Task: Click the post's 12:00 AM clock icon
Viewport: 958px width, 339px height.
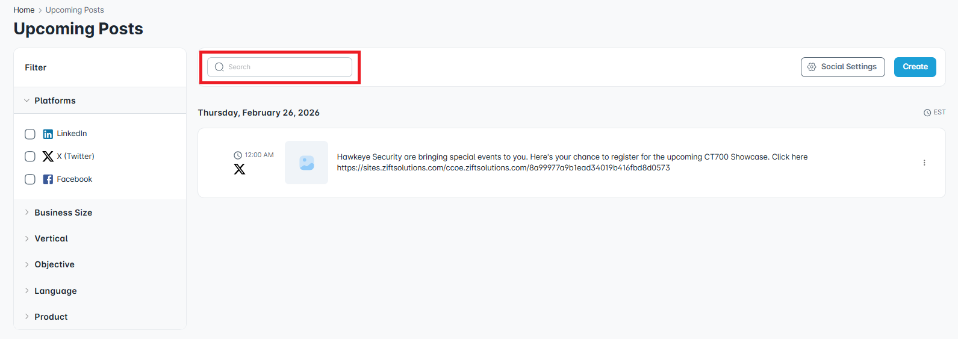Action: [x=238, y=155]
